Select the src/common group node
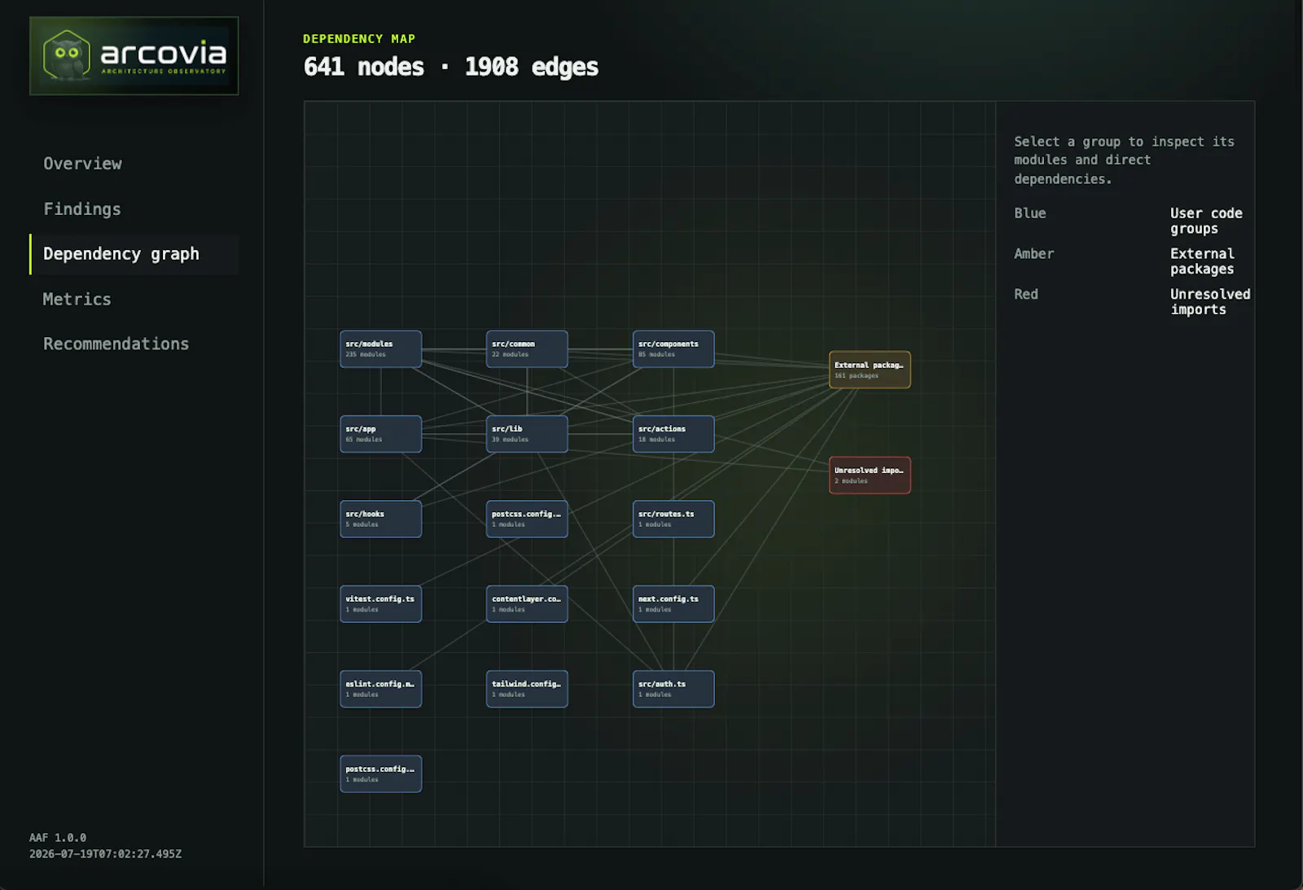This screenshot has width=1303, height=890. pos(527,349)
